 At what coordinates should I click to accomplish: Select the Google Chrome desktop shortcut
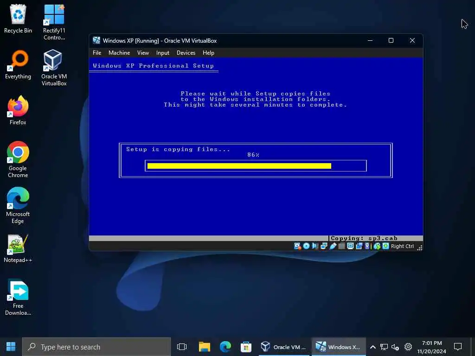tap(18, 159)
